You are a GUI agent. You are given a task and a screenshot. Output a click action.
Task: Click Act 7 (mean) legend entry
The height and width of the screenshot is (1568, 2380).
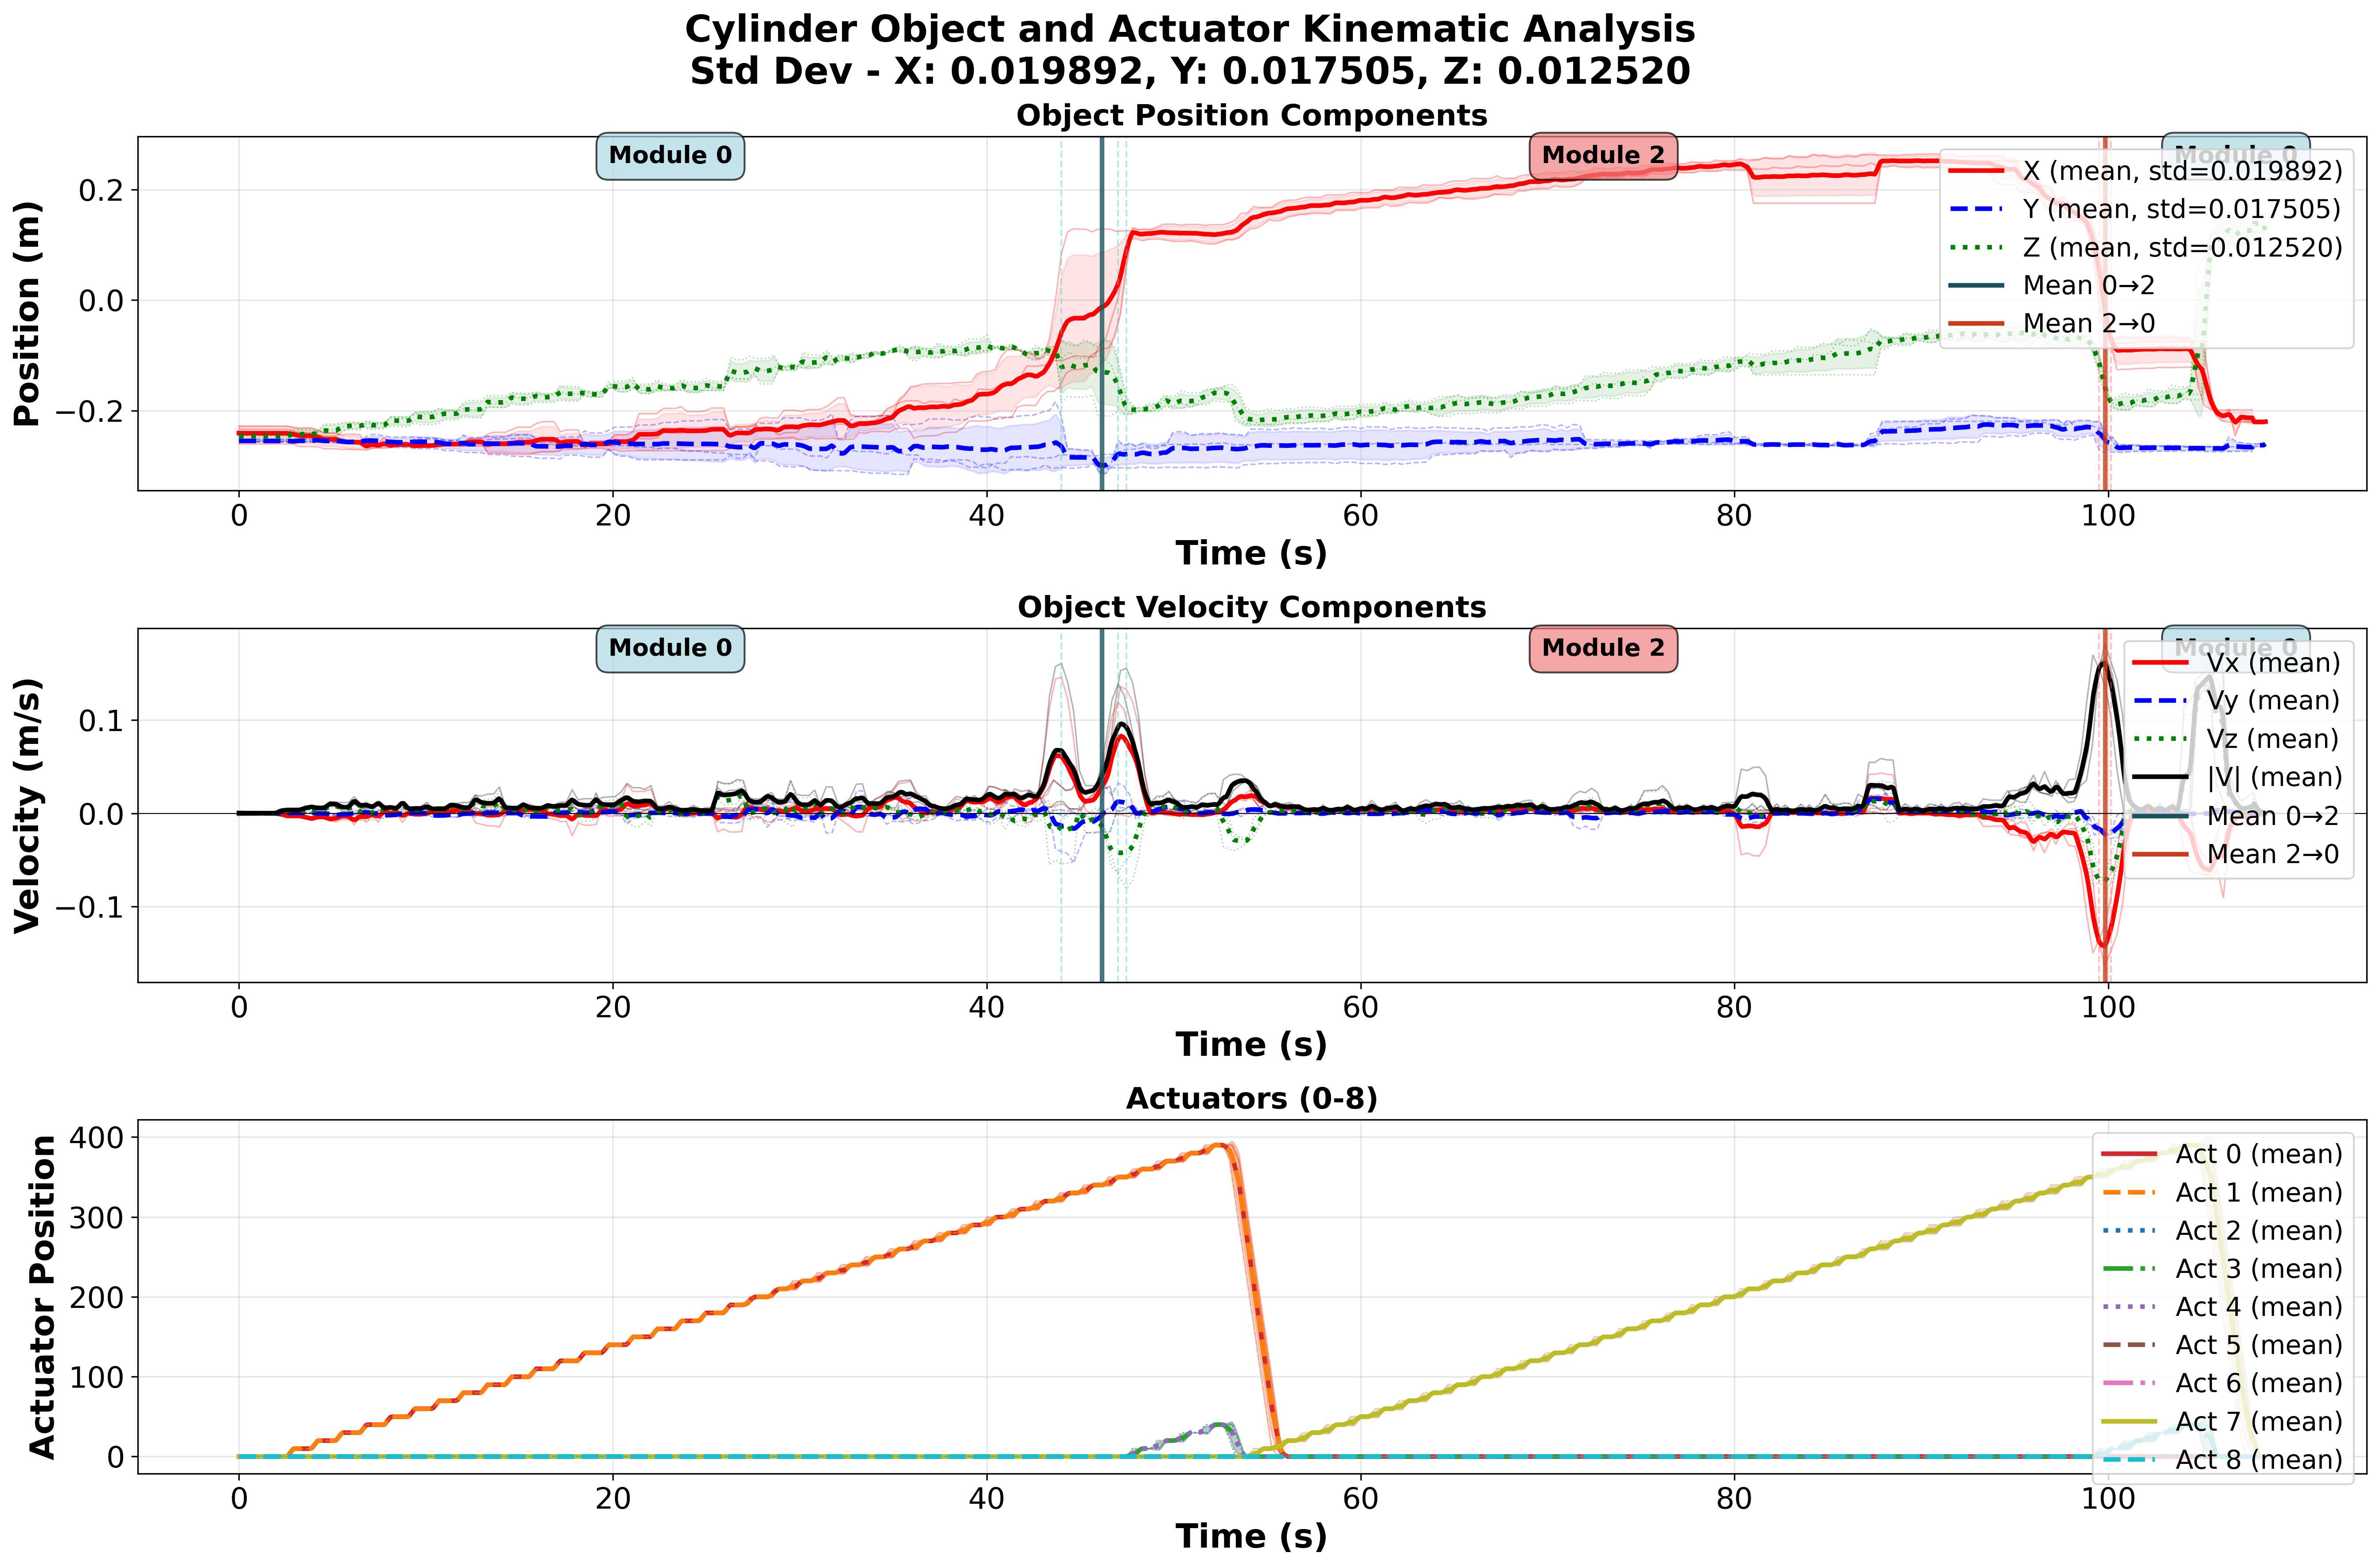[2258, 1422]
